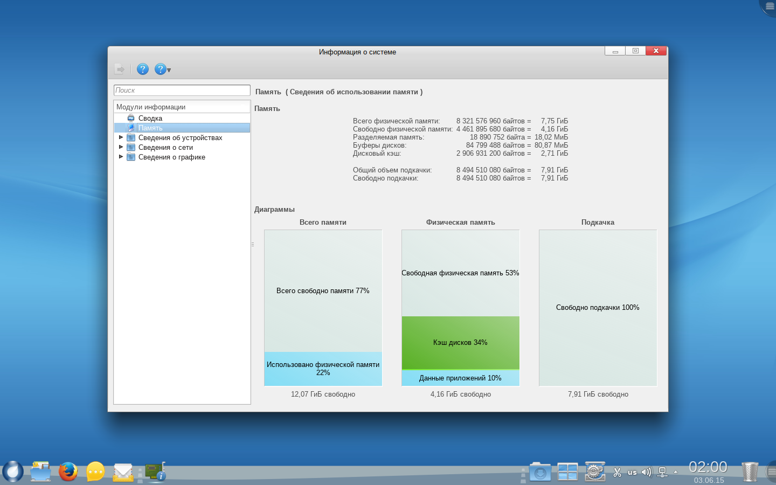Open the mail client from the panel
The height and width of the screenshot is (485, 776).
(x=123, y=472)
